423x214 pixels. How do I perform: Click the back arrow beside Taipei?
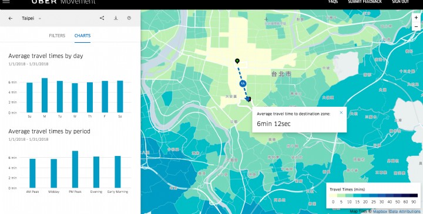(10, 18)
